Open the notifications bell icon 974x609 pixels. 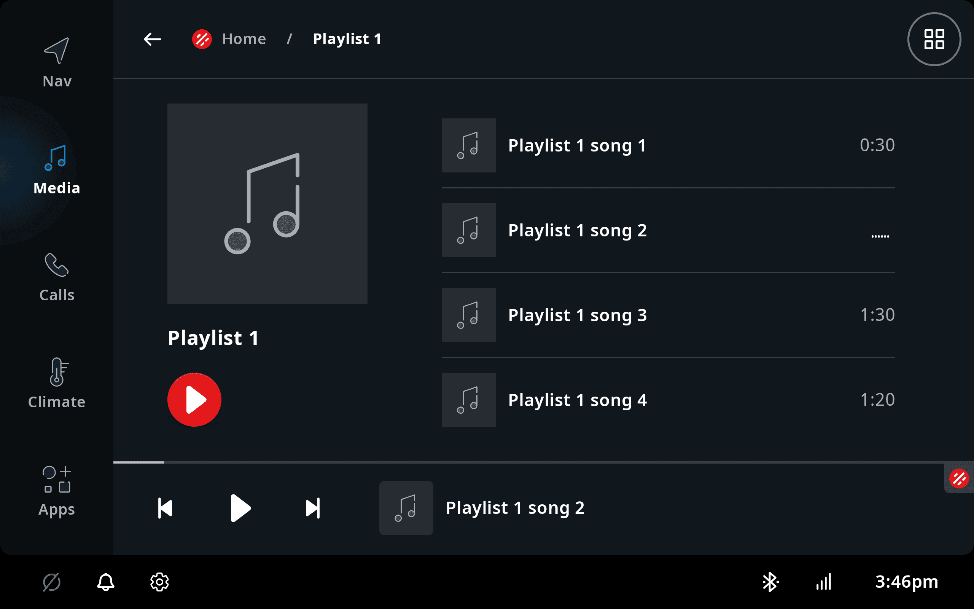point(105,582)
